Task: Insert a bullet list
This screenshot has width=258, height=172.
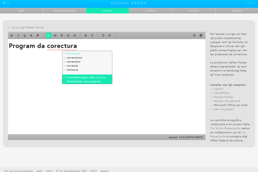Action: [68, 36]
